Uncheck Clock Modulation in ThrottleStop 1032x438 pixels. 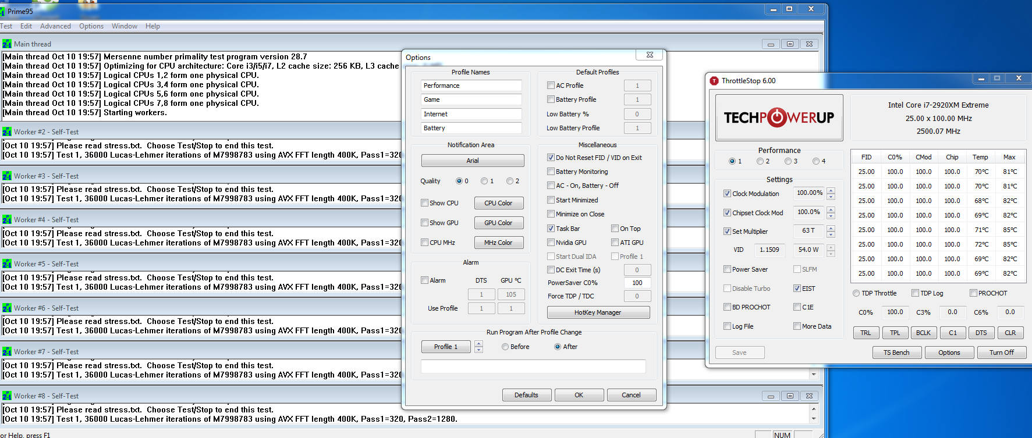pos(727,194)
